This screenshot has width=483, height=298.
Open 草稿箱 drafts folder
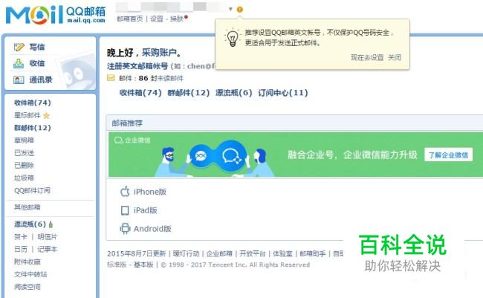[x=24, y=140]
